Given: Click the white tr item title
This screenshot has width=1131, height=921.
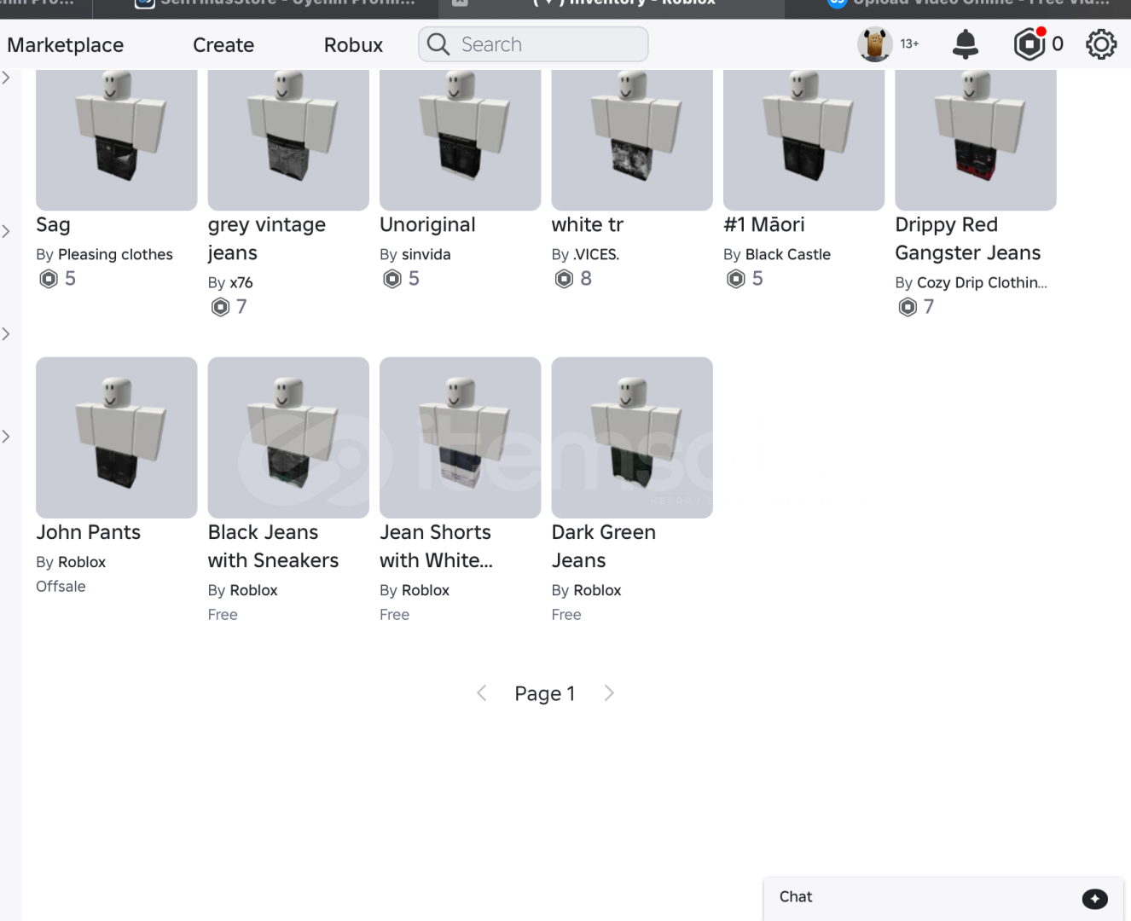Looking at the screenshot, I should click(588, 225).
